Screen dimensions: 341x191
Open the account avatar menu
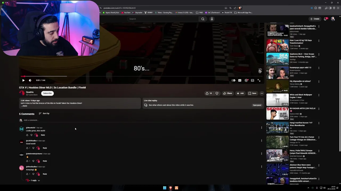(332, 19)
